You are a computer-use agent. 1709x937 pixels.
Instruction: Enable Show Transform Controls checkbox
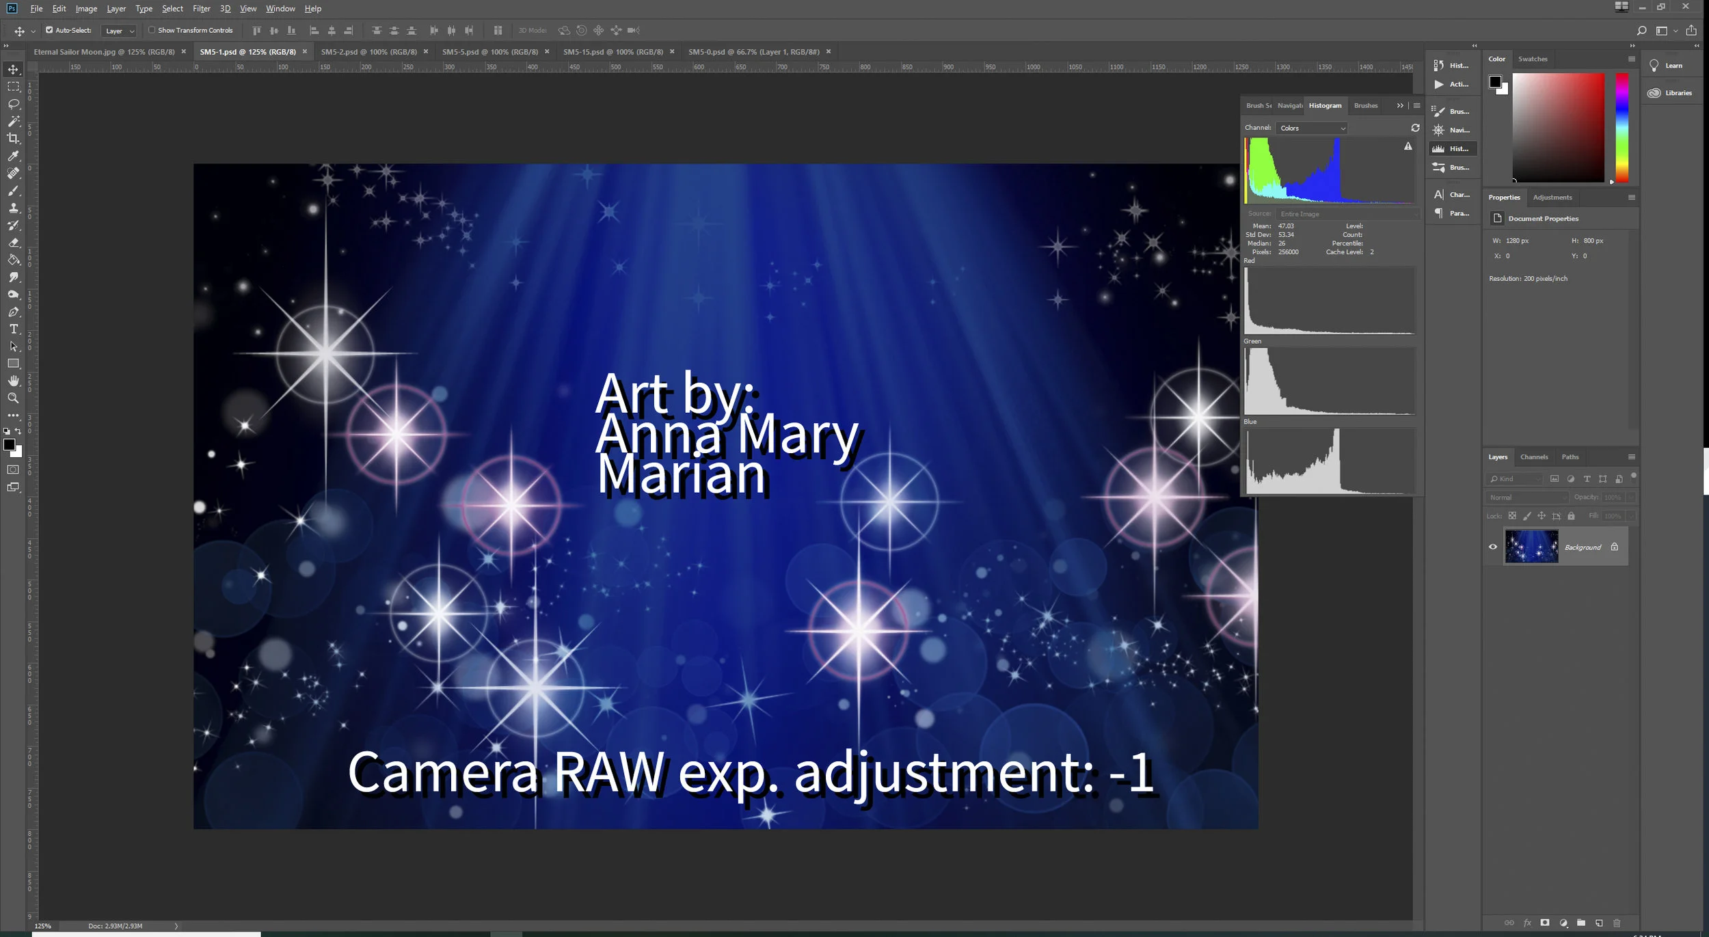pos(152,30)
